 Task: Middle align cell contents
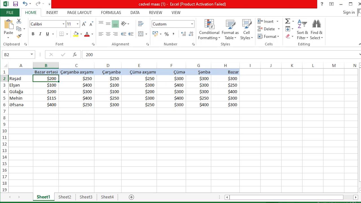click(108, 24)
